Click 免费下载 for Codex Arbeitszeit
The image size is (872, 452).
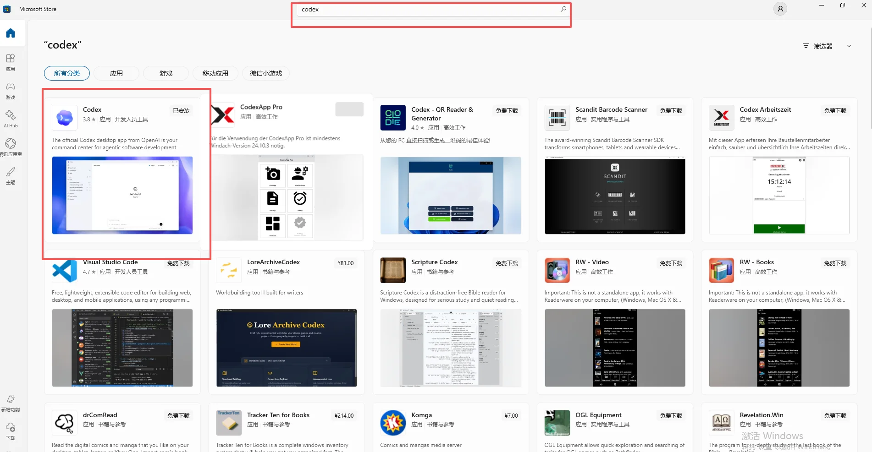pos(835,110)
